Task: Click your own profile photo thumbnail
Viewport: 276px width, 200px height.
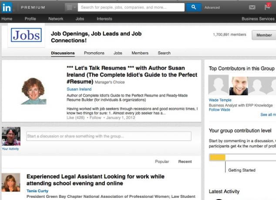Action: coord(11,136)
